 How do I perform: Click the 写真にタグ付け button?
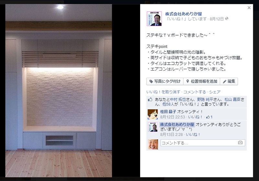coord(165,81)
